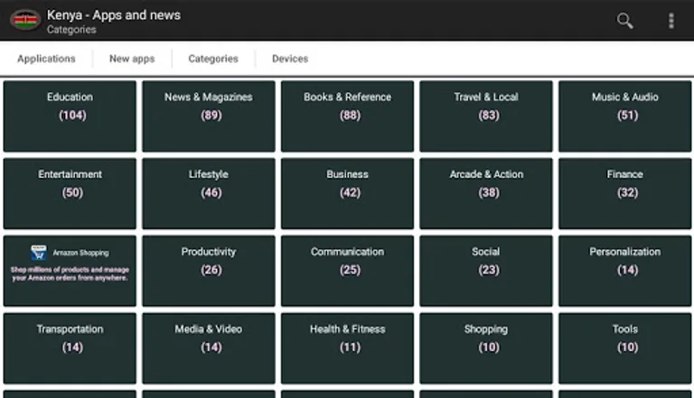This screenshot has height=398, width=694.
Task: Select the Communication (25) tile
Action: point(347,271)
